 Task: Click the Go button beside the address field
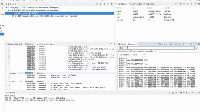pyautogui.click(x=197, y=48)
